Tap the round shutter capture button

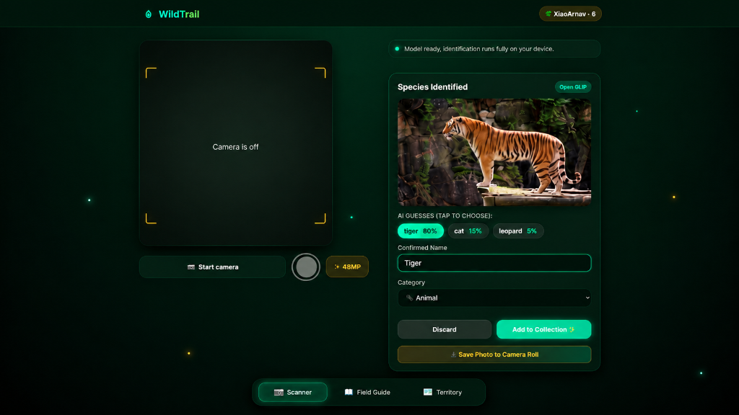[306, 267]
